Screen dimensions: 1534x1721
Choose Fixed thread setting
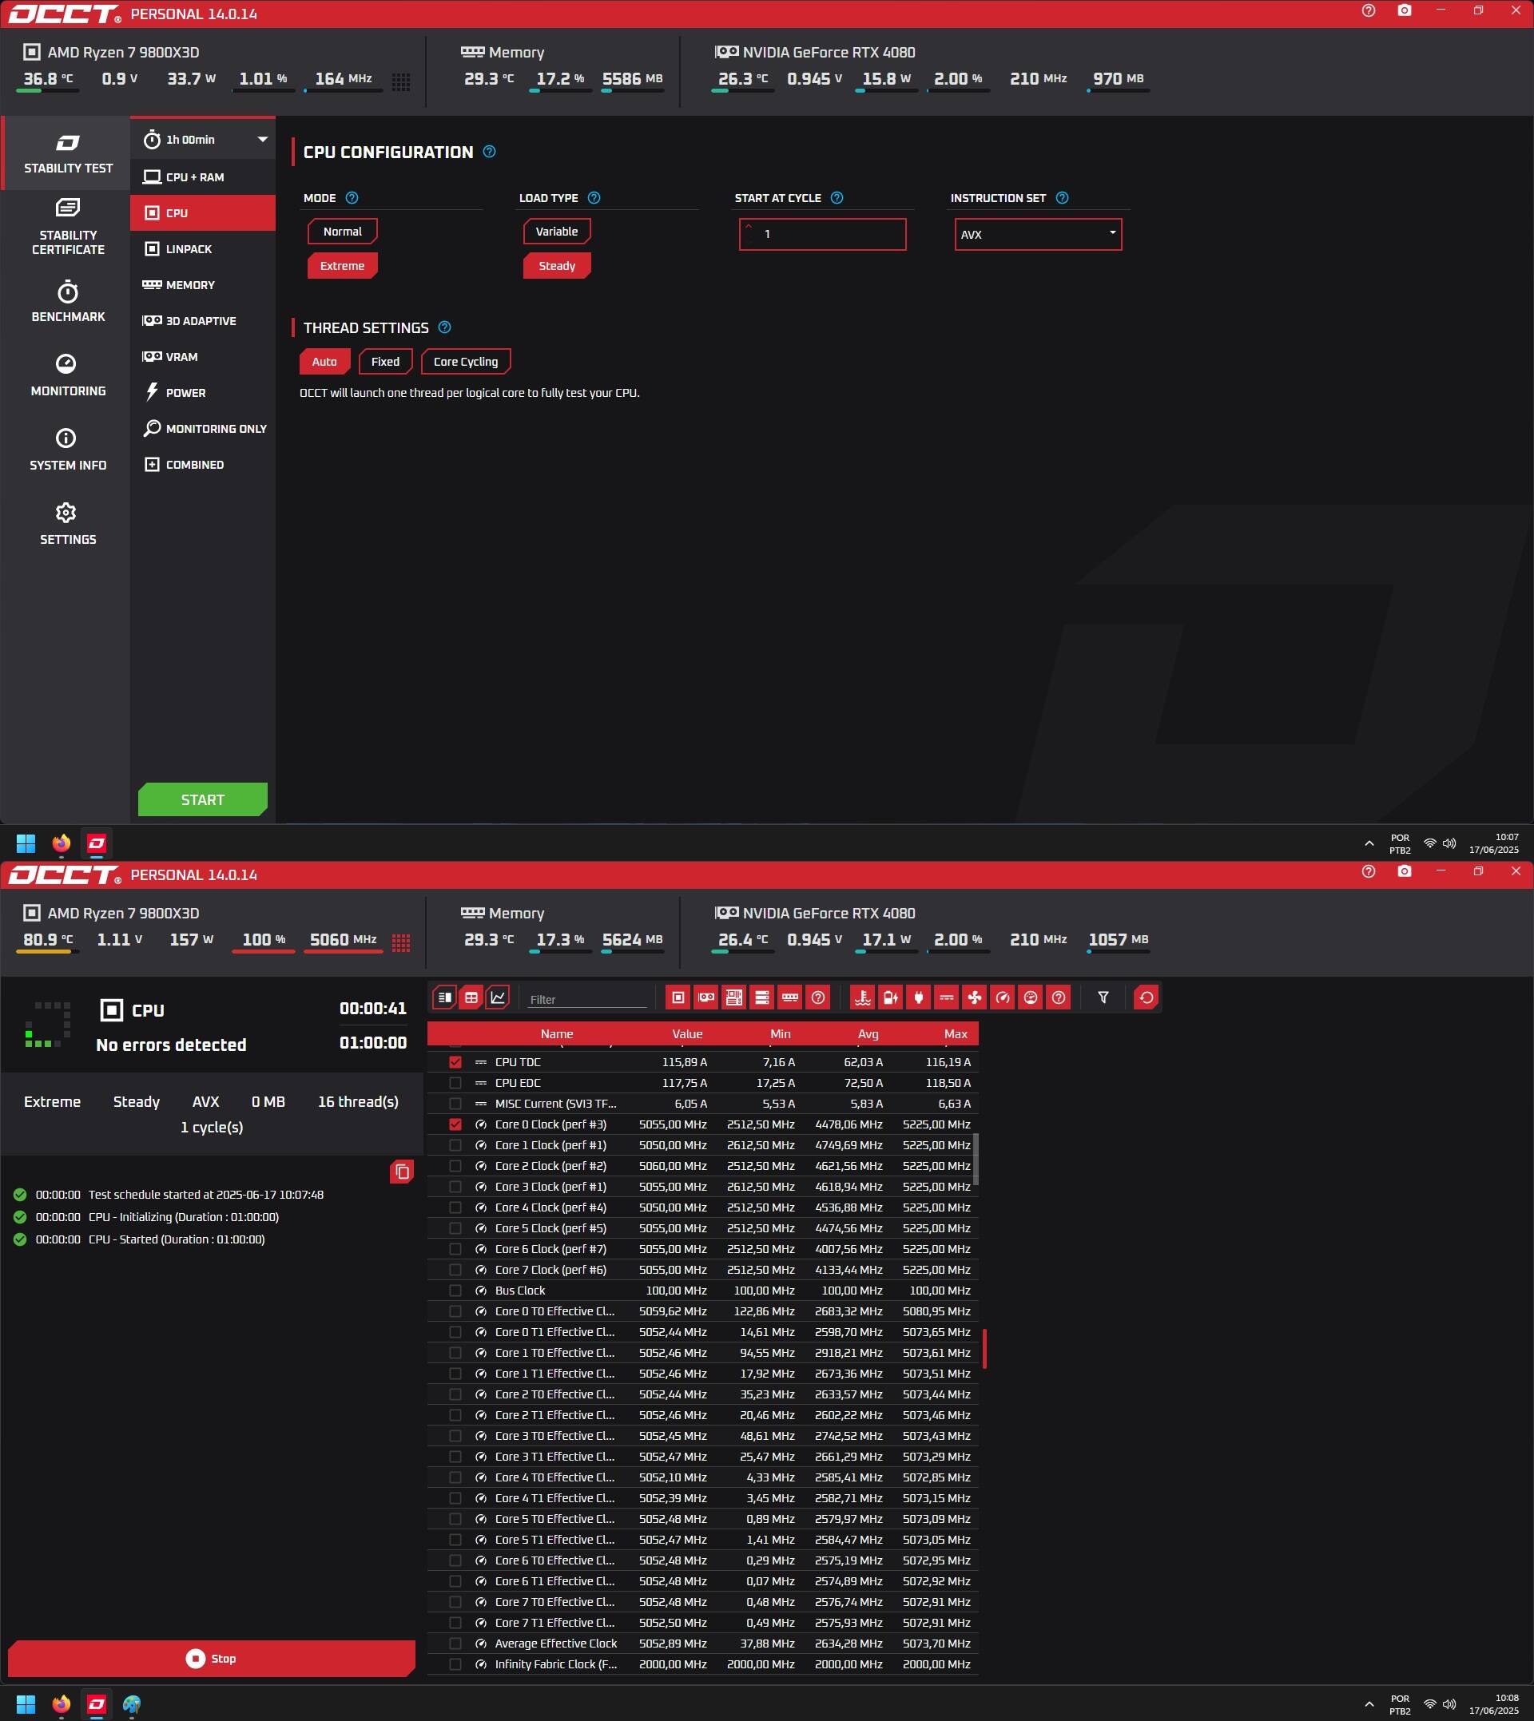(385, 362)
